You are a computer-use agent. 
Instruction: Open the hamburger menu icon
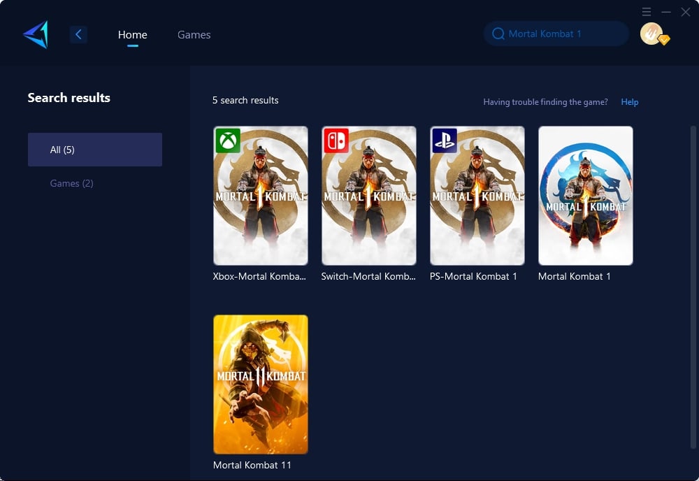pyautogui.click(x=647, y=12)
